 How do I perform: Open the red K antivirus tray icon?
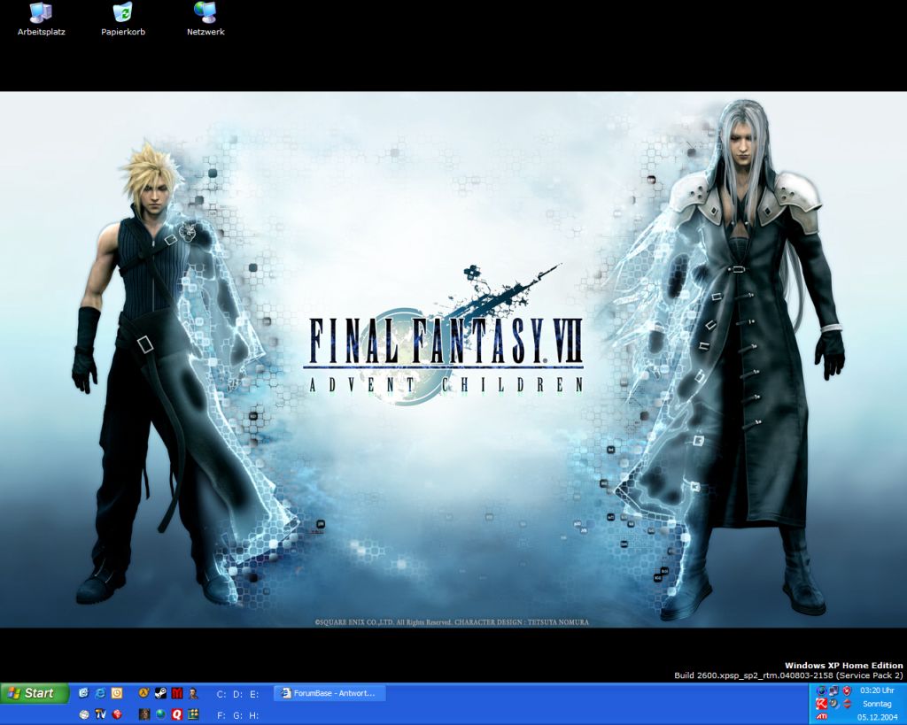click(x=821, y=704)
